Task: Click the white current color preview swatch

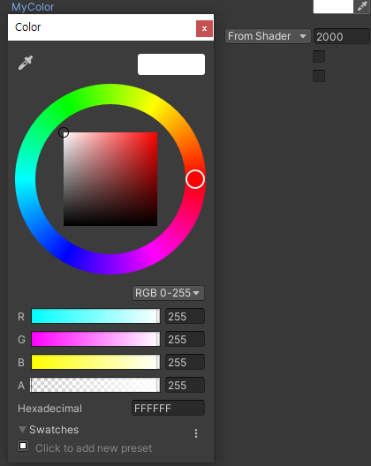Action: tap(171, 64)
